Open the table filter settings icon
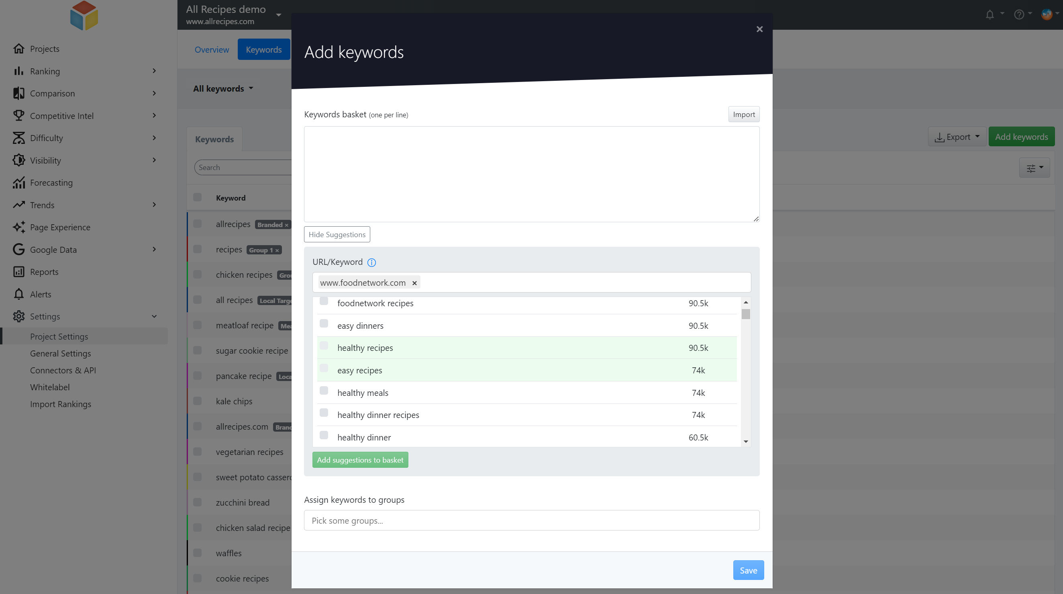This screenshot has height=594, width=1063. (x=1034, y=168)
